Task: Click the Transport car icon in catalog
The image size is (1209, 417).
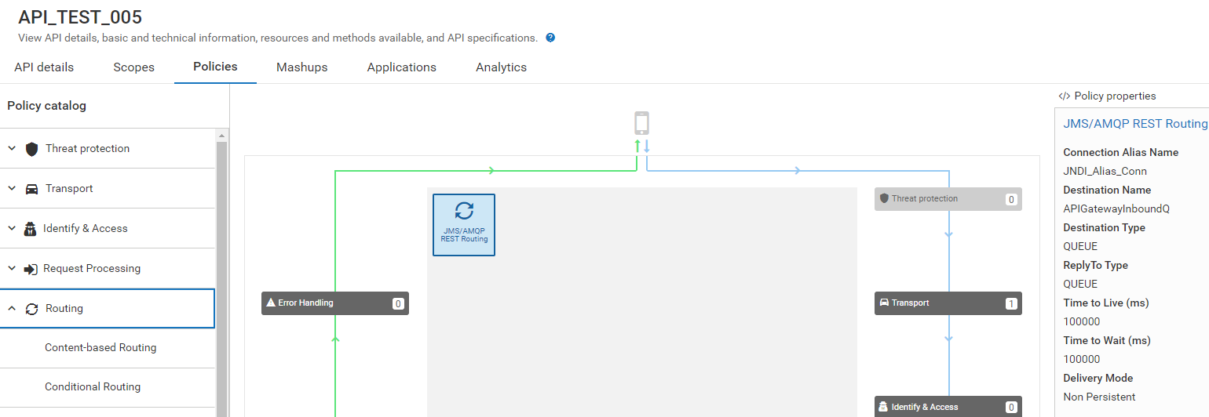Action: (x=31, y=189)
